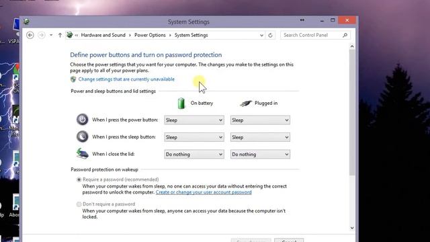Click the On battery icon

point(181,103)
